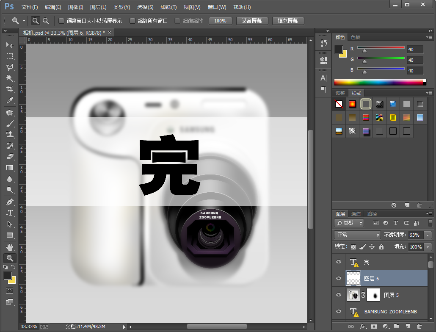Click the foreground color swatch in toolbox
This screenshot has width=436, height=332.
[x=8, y=276]
